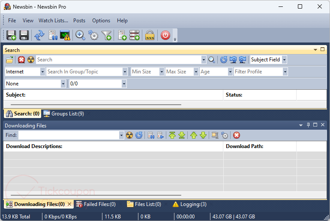Screen dimensions: 330x221
Task: Click the blue refresh icon in Downloading Files toolbar
Action: 139,135
